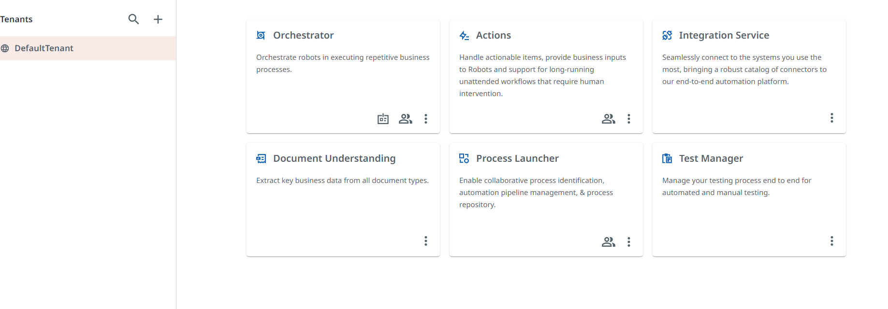
Task: Open the Actions card title
Action: pos(493,35)
